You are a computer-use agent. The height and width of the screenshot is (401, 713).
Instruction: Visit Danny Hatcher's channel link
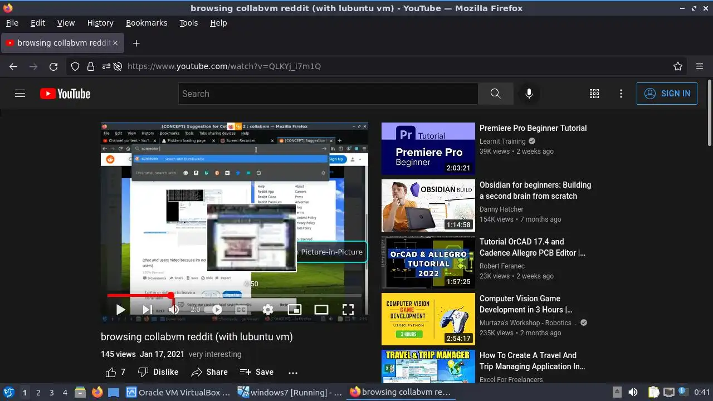pyautogui.click(x=501, y=209)
